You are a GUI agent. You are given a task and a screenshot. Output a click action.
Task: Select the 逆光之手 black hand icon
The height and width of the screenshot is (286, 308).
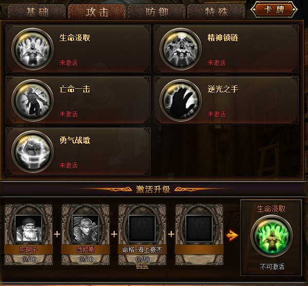(x=180, y=100)
